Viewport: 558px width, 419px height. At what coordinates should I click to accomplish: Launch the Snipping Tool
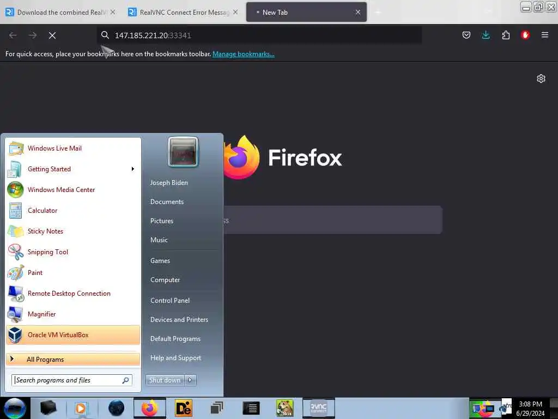click(73, 252)
